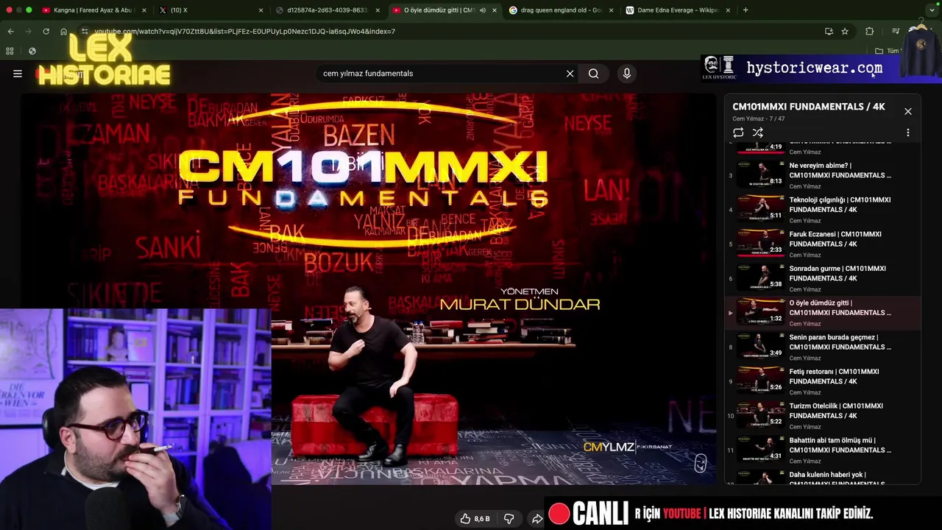Go back to the previous page
Image resolution: width=942 pixels, height=530 pixels.
point(10,32)
